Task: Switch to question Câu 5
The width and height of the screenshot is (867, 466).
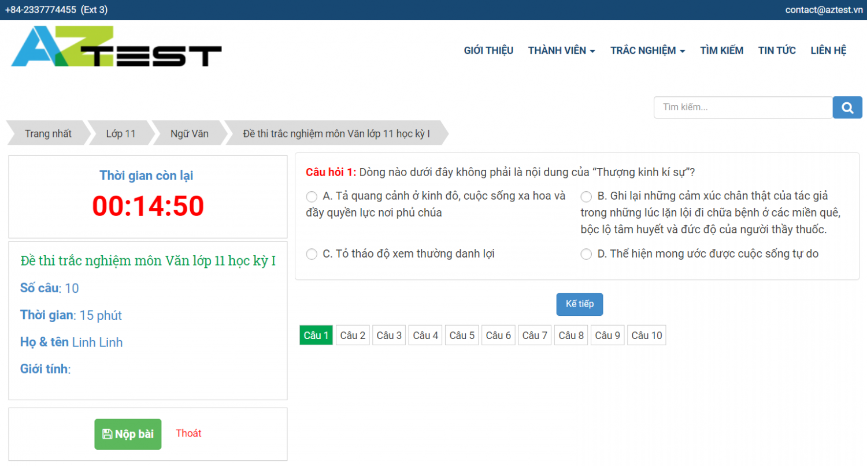Action: click(462, 335)
